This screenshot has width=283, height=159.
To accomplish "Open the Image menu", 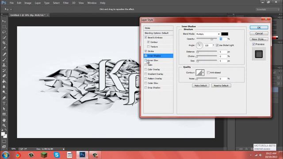I will point(28,3).
